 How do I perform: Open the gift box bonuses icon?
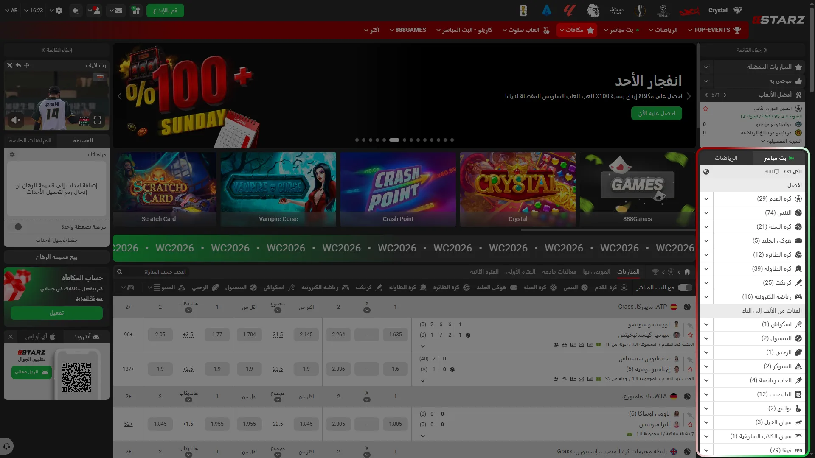(x=136, y=11)
